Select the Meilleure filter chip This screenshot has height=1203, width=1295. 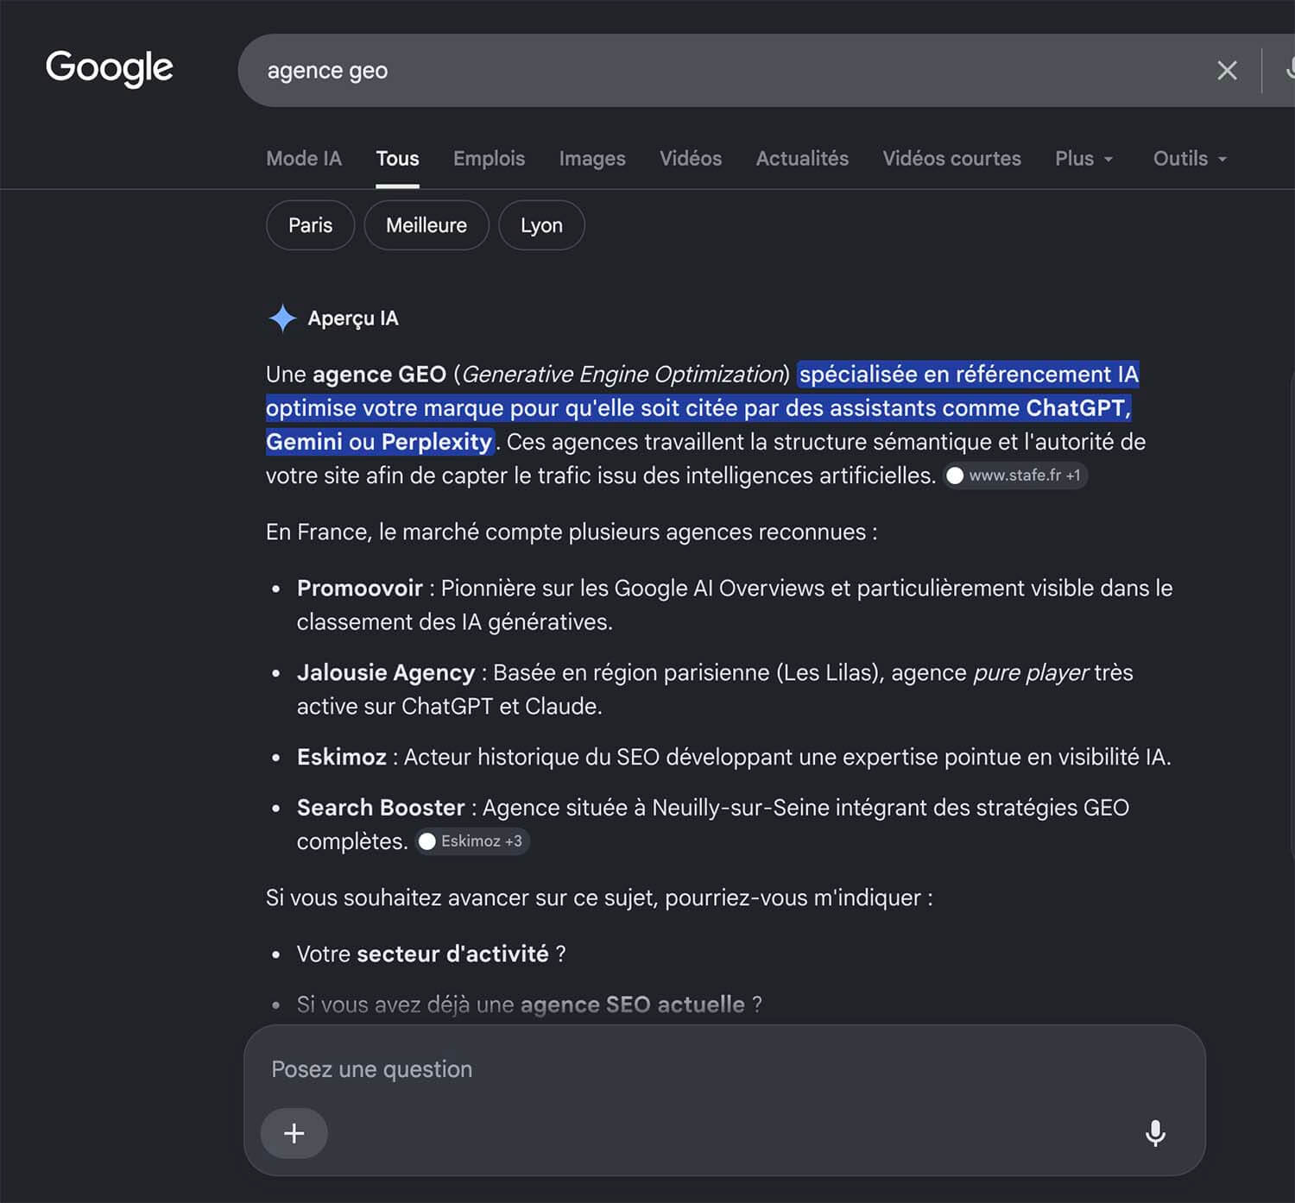pyautogui.click(x=426, y=225)
